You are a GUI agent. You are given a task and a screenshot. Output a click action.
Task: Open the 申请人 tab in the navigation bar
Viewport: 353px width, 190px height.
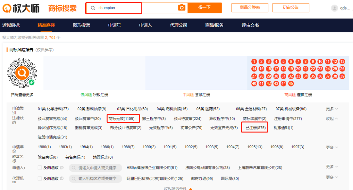pos(145,25)
